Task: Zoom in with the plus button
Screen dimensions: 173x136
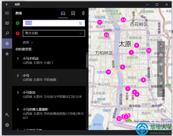Action: click(161, 83)
